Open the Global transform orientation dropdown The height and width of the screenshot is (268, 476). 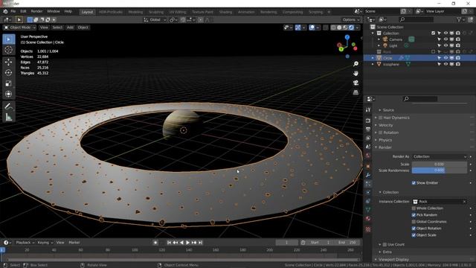[x=155, y=20]
